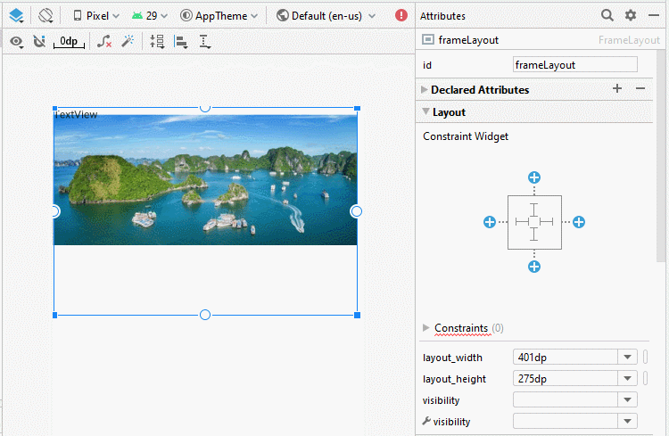Toggle the autoconnect magnet icon
Screen dimensions: 669x436
pyautogui.click(x=39, y=41)
